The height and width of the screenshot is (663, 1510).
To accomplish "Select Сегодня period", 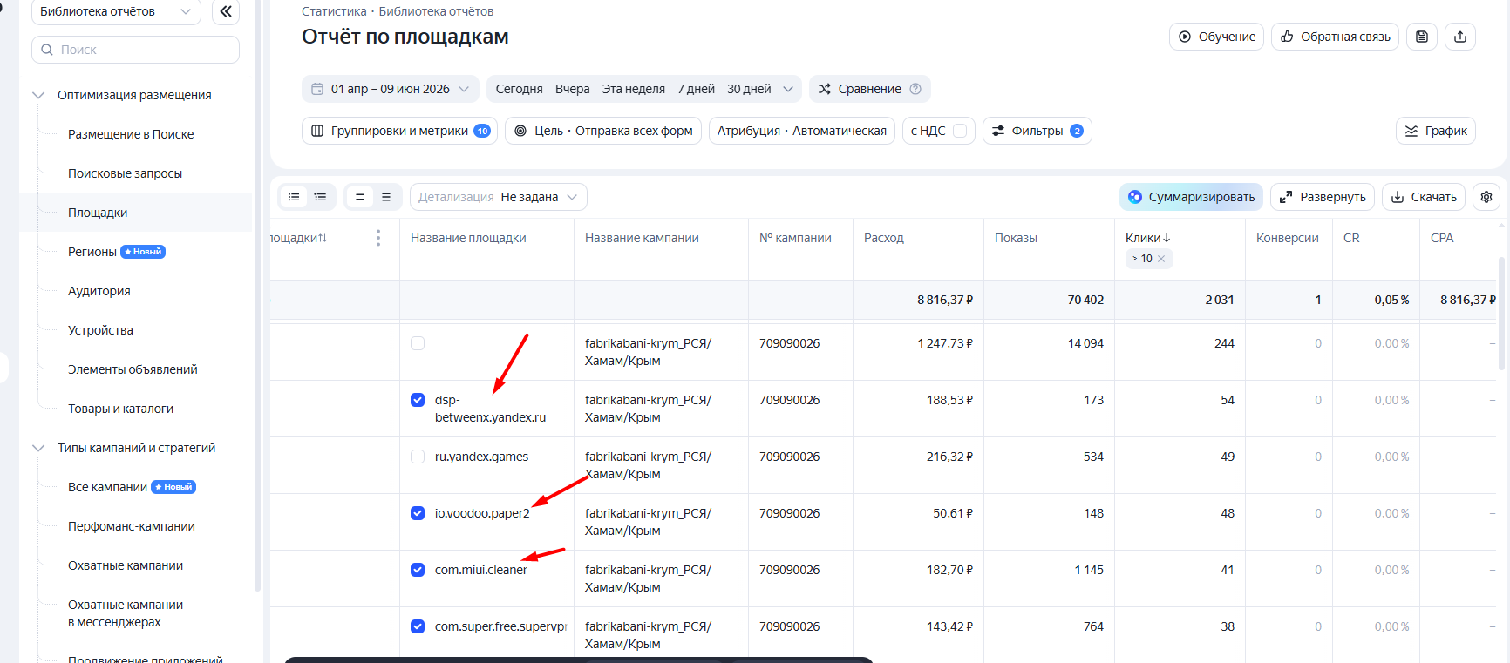I will point(520,89).
